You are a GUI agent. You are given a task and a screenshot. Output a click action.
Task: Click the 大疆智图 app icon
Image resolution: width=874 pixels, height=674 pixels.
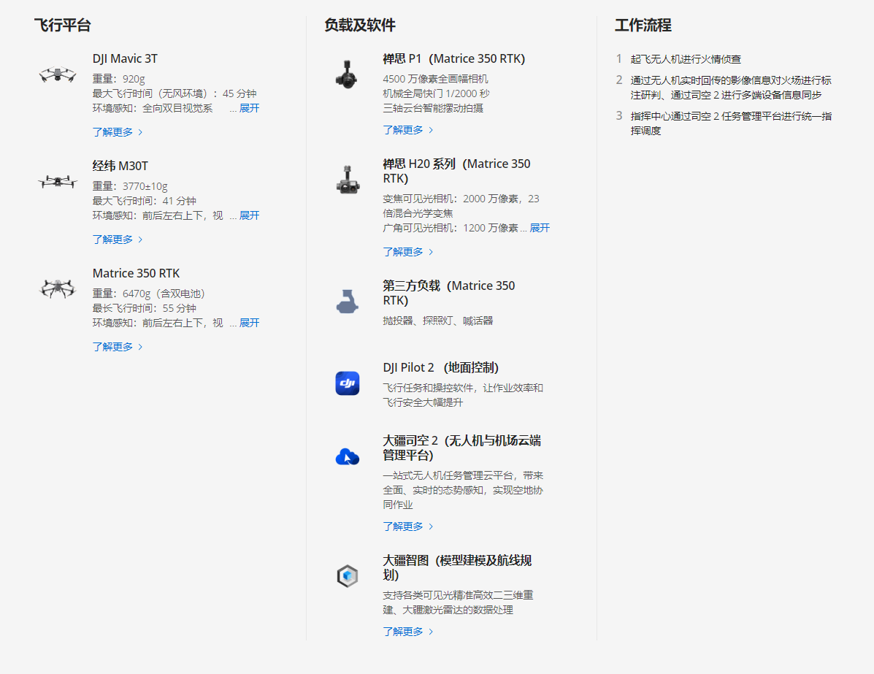[x=348, y=576]
